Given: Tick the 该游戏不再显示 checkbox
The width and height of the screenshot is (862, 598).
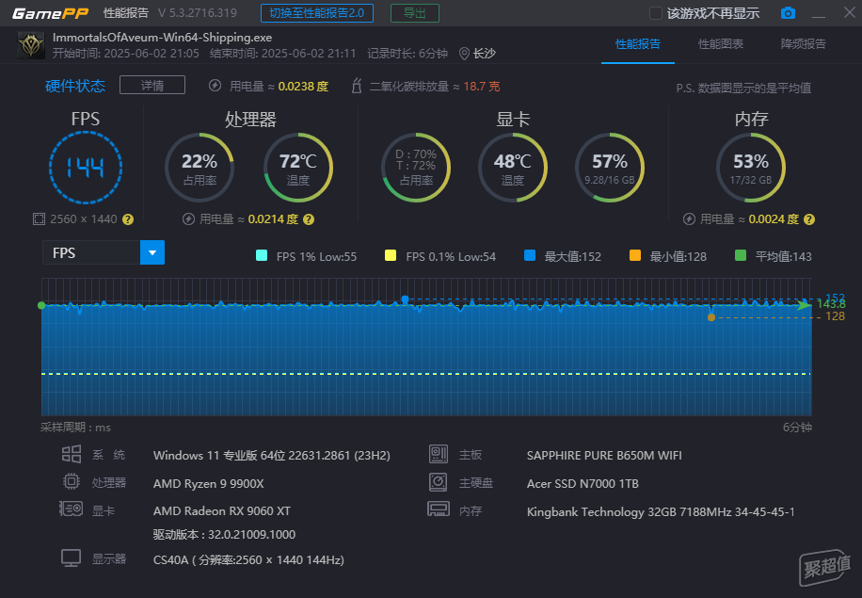Looking at the screenshot, I should (655, 13).
